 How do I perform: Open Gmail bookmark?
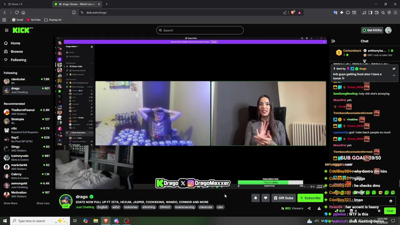pos(17,20)
